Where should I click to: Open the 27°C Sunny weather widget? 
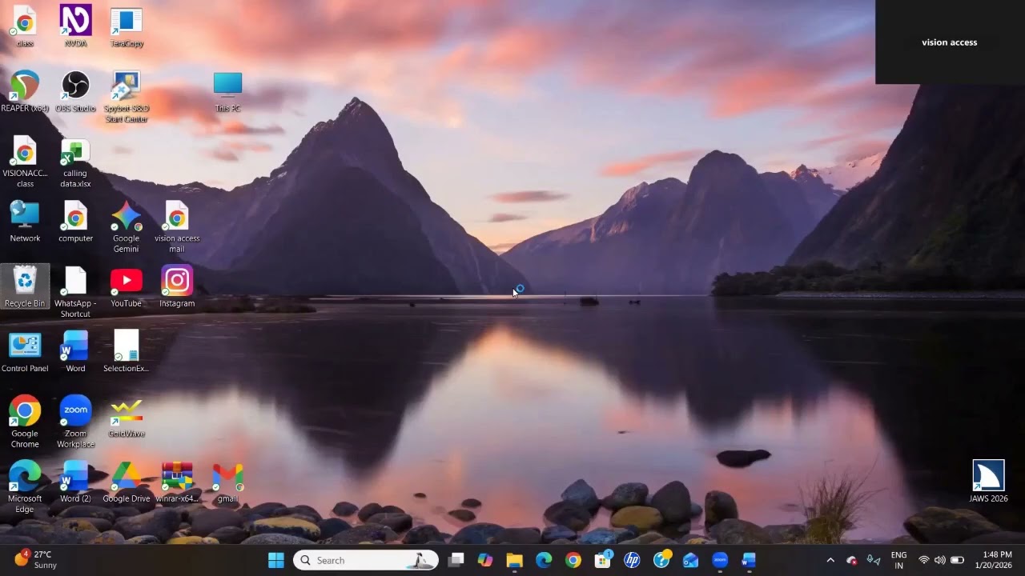pyautogui.click(x=36, y=559)
